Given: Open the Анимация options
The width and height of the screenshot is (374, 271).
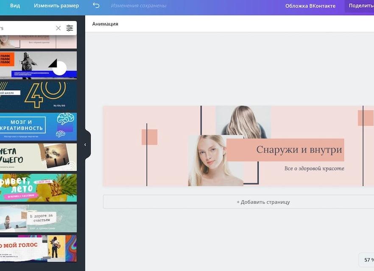Looking at the screenshot, I should pyautogui.click(x=105, y=24).
